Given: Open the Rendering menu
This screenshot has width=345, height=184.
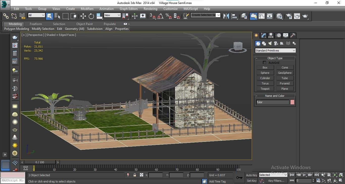Looking at the screenshot, I should click(x=151, y=9).
